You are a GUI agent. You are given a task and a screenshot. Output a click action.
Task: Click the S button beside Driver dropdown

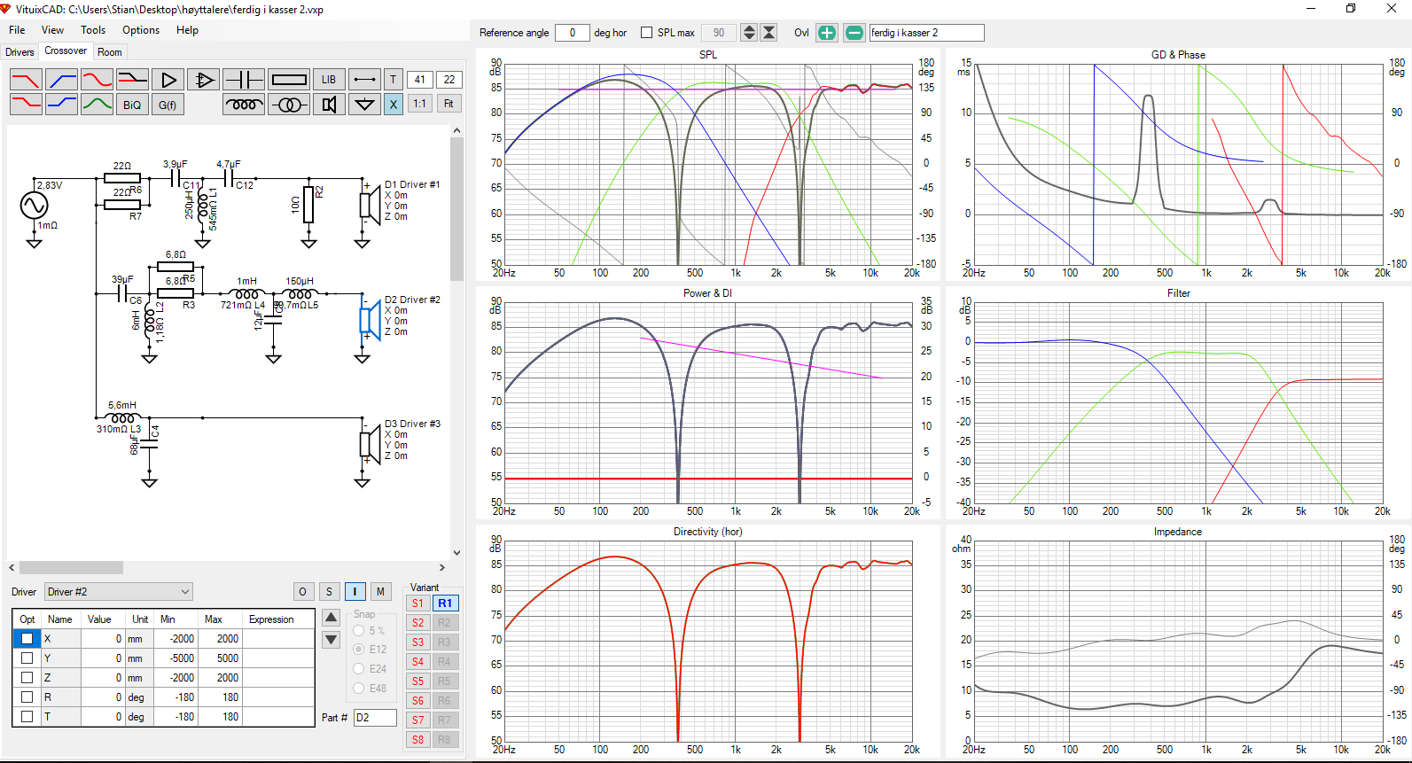tap(329, 592)
